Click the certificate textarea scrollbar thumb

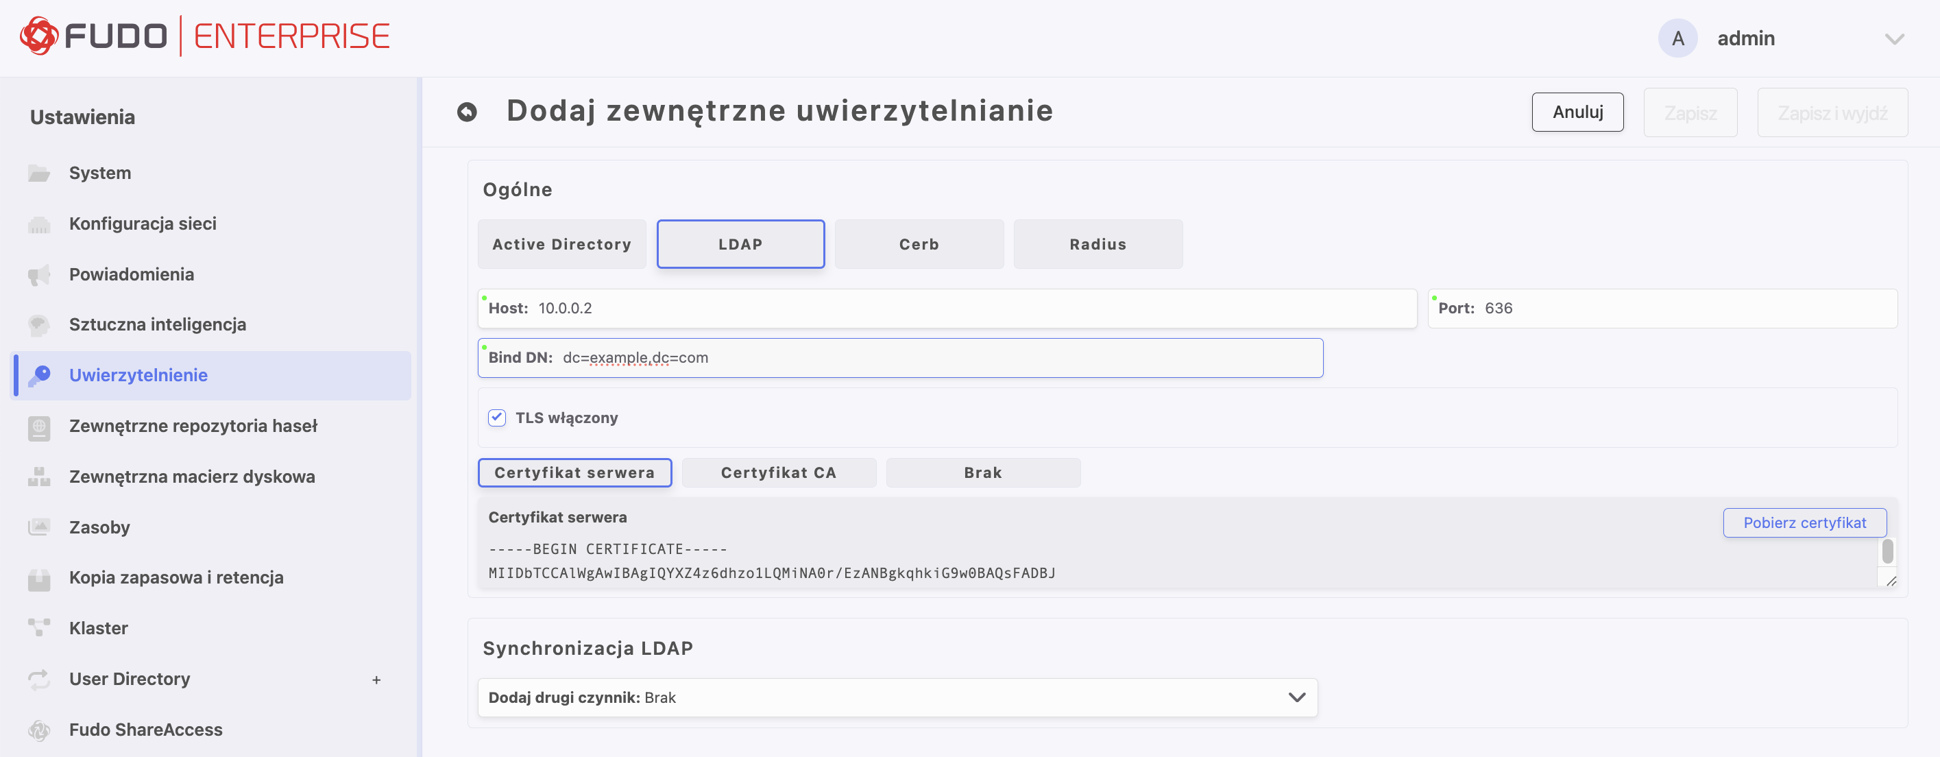(1887, 551)
